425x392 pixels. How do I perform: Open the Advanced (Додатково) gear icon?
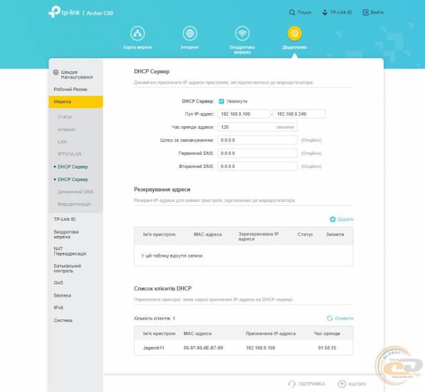click(x=294, y=33)
